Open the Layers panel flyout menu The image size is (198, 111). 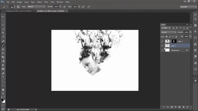click(x=191, y=25)
